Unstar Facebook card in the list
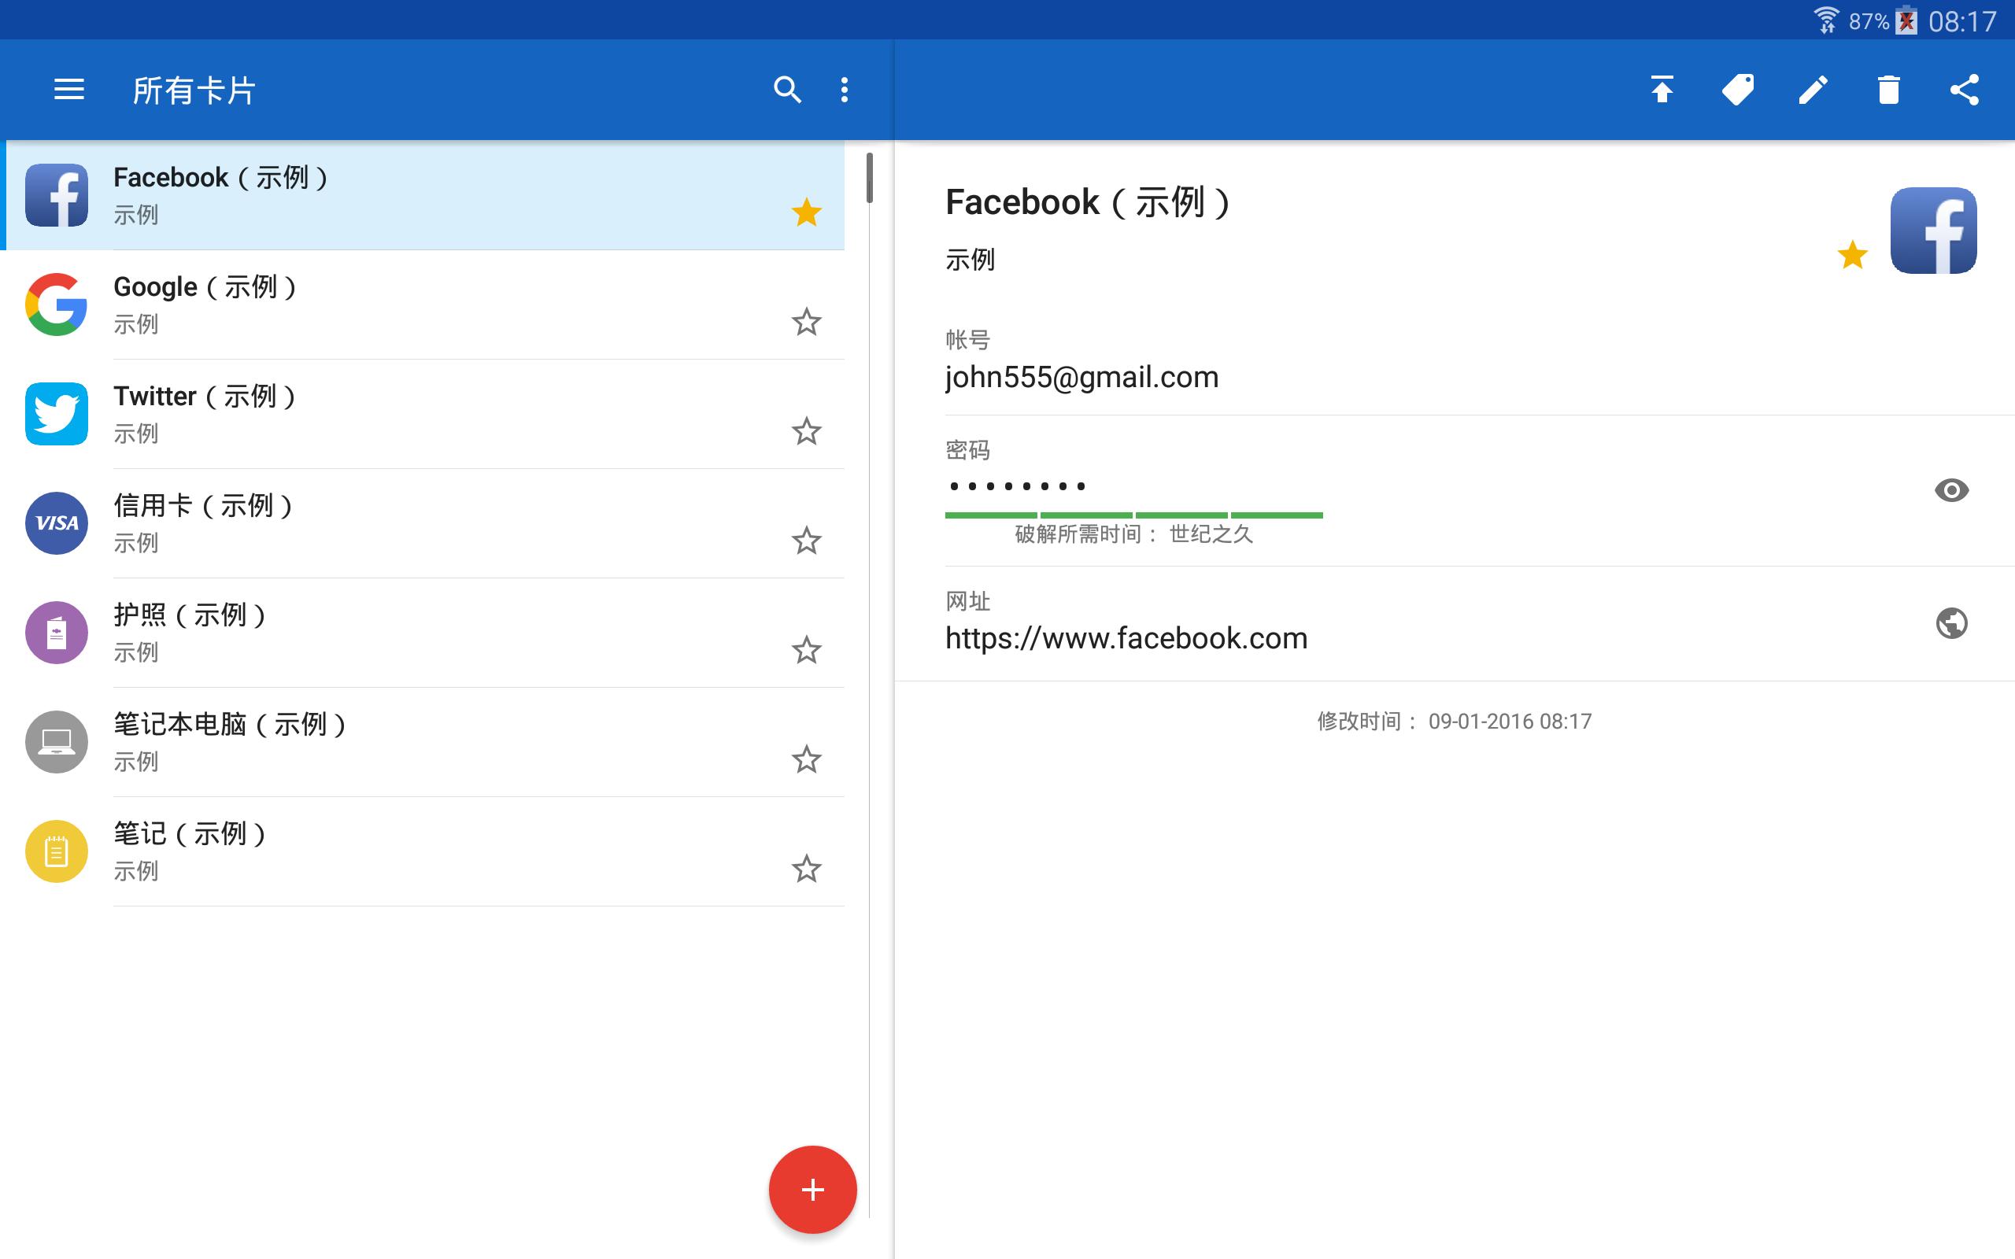The height and width of the screenshot is (1259, 2015). point(806,212)
